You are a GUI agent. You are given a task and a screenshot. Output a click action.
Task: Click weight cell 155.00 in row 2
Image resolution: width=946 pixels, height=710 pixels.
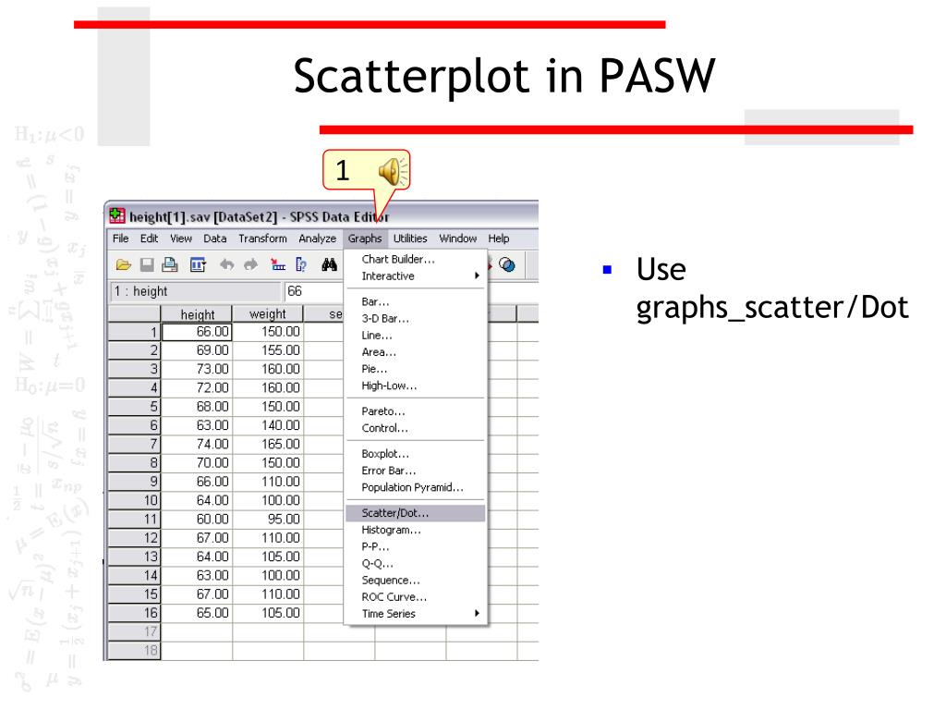click(x=268, y=350)
